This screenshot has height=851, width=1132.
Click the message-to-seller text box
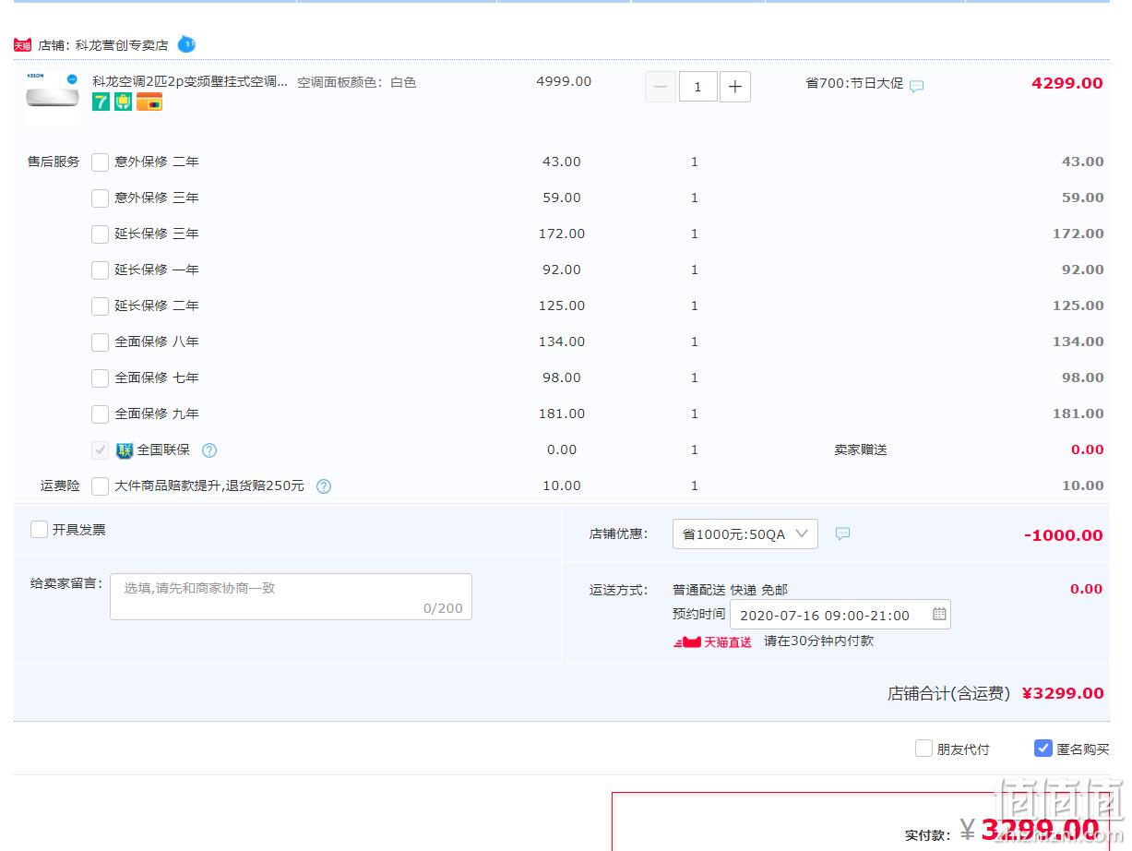(291, 596)
